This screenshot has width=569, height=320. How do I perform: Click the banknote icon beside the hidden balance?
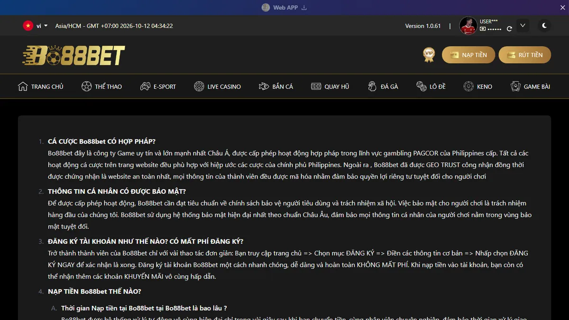click(x=483, y=29)
